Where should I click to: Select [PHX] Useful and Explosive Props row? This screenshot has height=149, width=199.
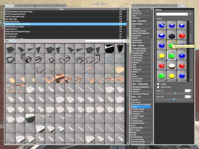click(66, 31)
